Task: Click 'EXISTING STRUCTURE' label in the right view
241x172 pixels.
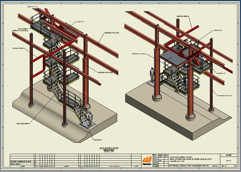Action: 225,96
